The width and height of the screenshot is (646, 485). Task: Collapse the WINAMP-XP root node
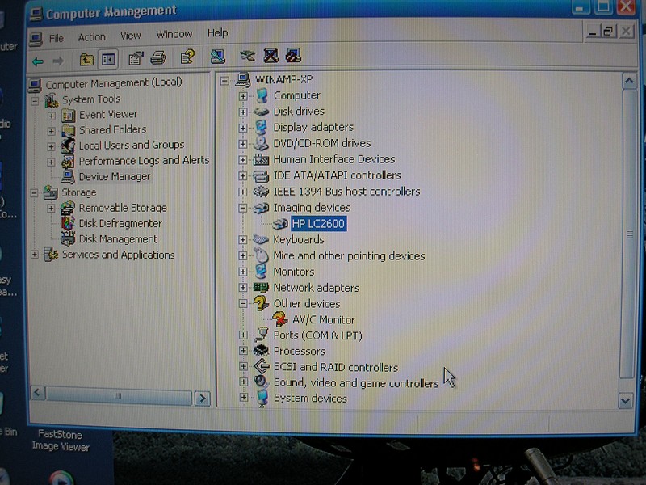click(x=224, y=80)
